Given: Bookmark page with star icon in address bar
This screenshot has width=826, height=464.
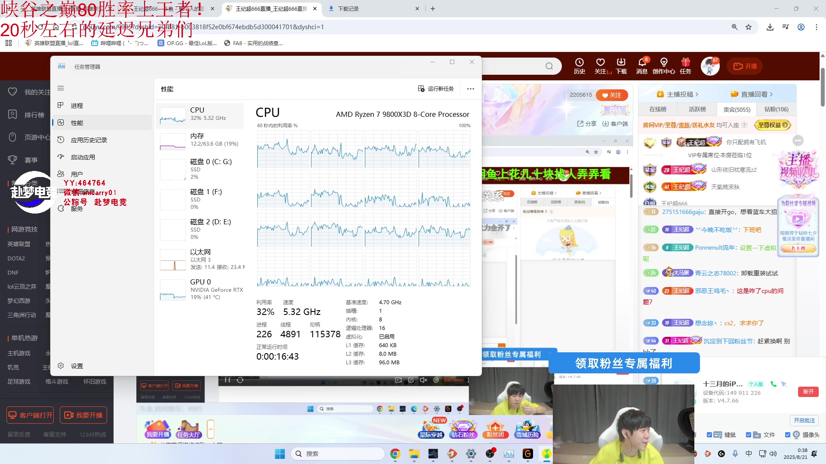Looking at the screenshot, I should pos(749,27).
